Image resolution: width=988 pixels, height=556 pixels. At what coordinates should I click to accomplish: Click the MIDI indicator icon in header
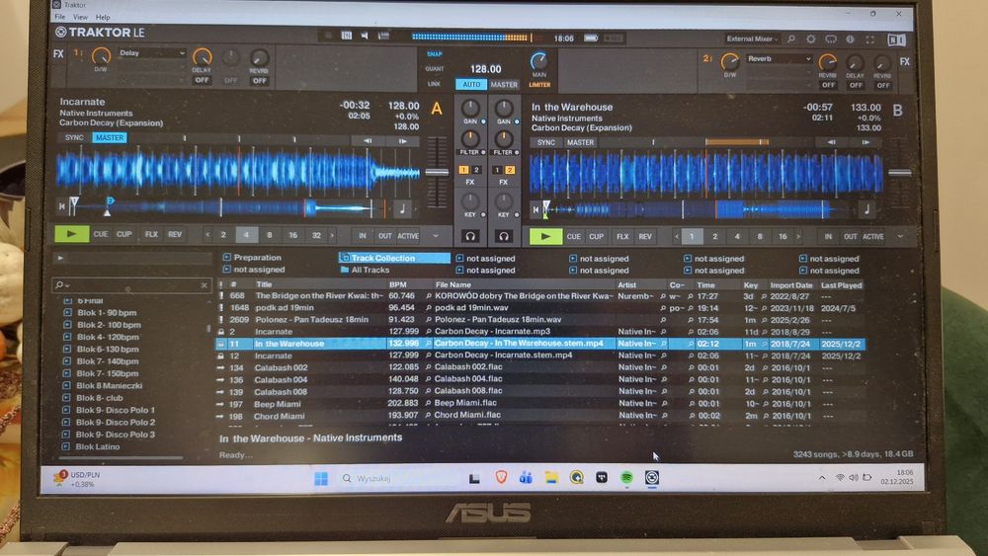click(347, 36)
